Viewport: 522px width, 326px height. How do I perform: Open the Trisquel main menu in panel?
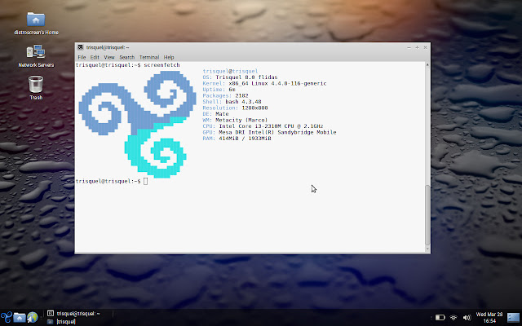7,317
